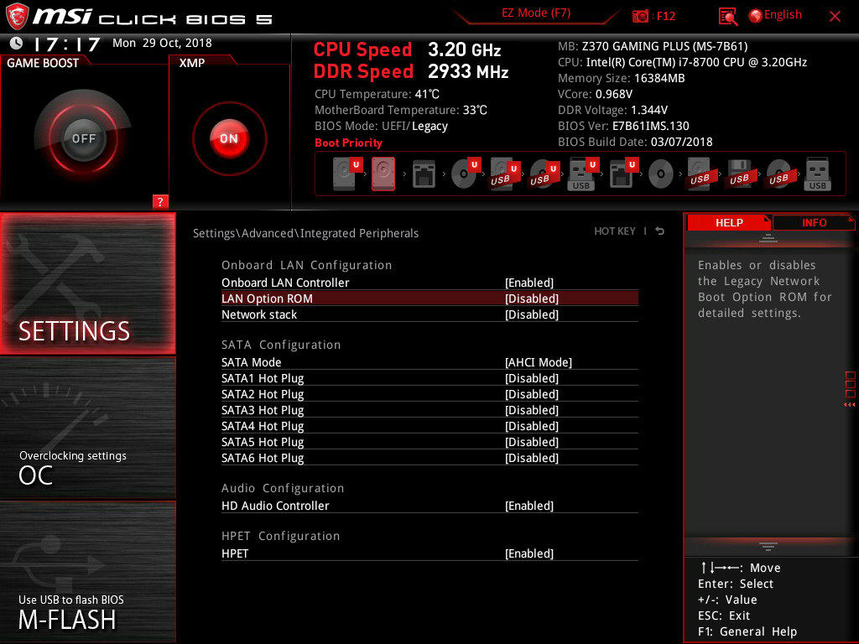Open the BIOS search magnifier icon
Viewport: 859px width, 644px height.
[x=727, y=17]
